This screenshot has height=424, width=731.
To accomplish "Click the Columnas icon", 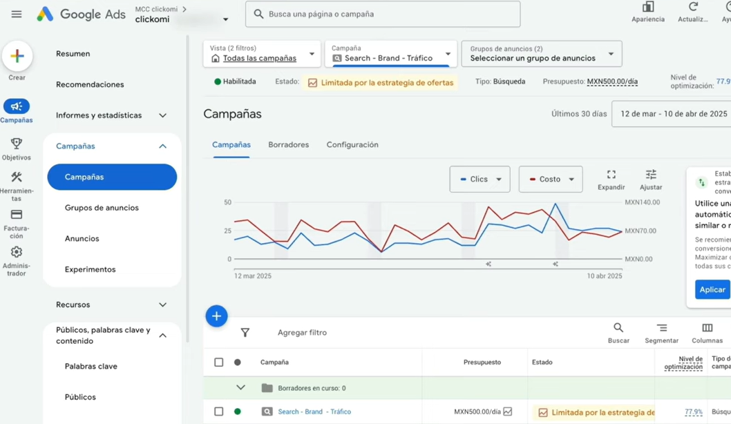I will click(x=708, y=328).
